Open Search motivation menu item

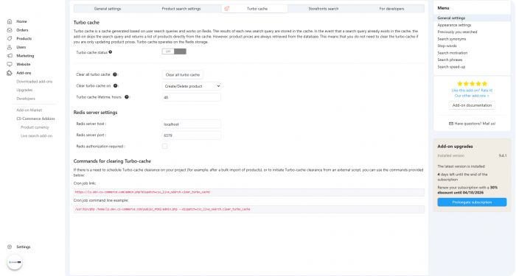click(452, 53)
